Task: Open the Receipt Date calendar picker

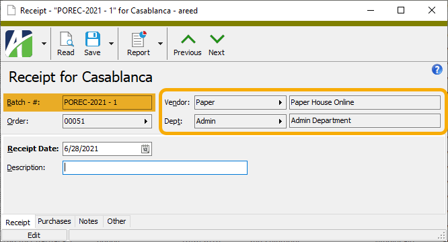Action: point(145,149)
